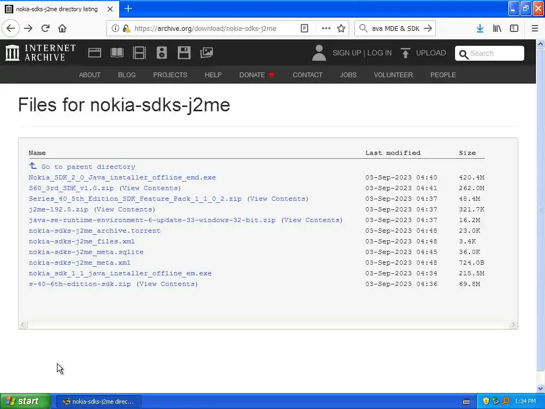Open the CONTACT menu item
545x409 pixels.
308,75
